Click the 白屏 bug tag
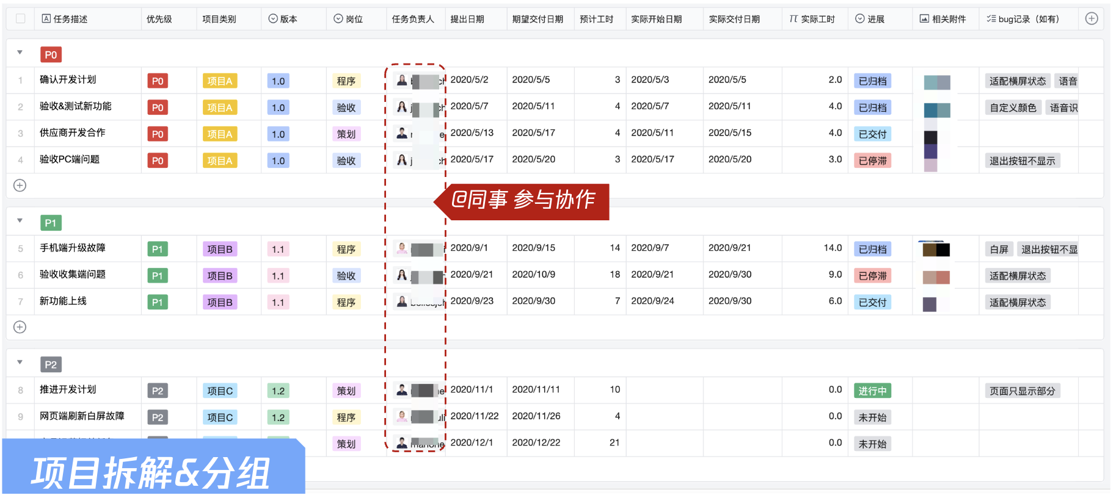 click(999, 250)
